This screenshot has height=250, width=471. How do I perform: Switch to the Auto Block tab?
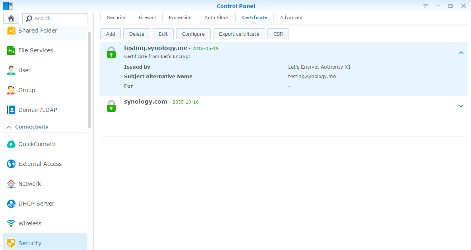pos(217,17)
